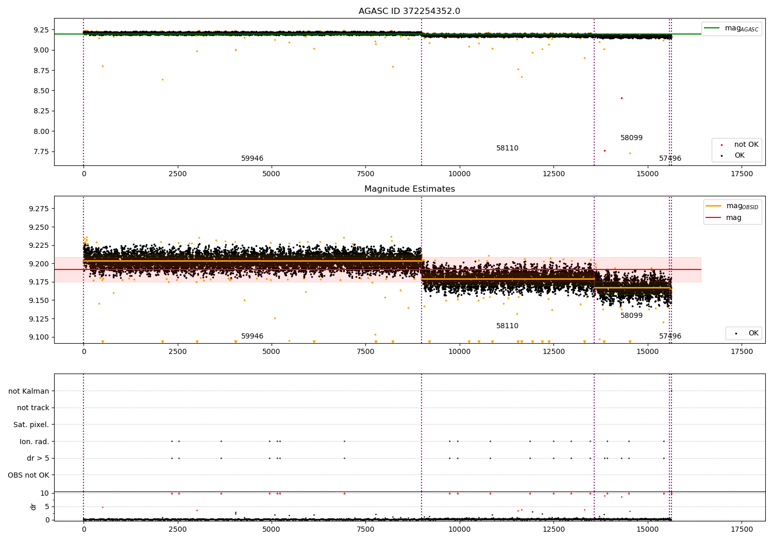This screenshot has width=773, height=541.
Task: Click the 57496 label in the top plot
Action: pos(670,159)
